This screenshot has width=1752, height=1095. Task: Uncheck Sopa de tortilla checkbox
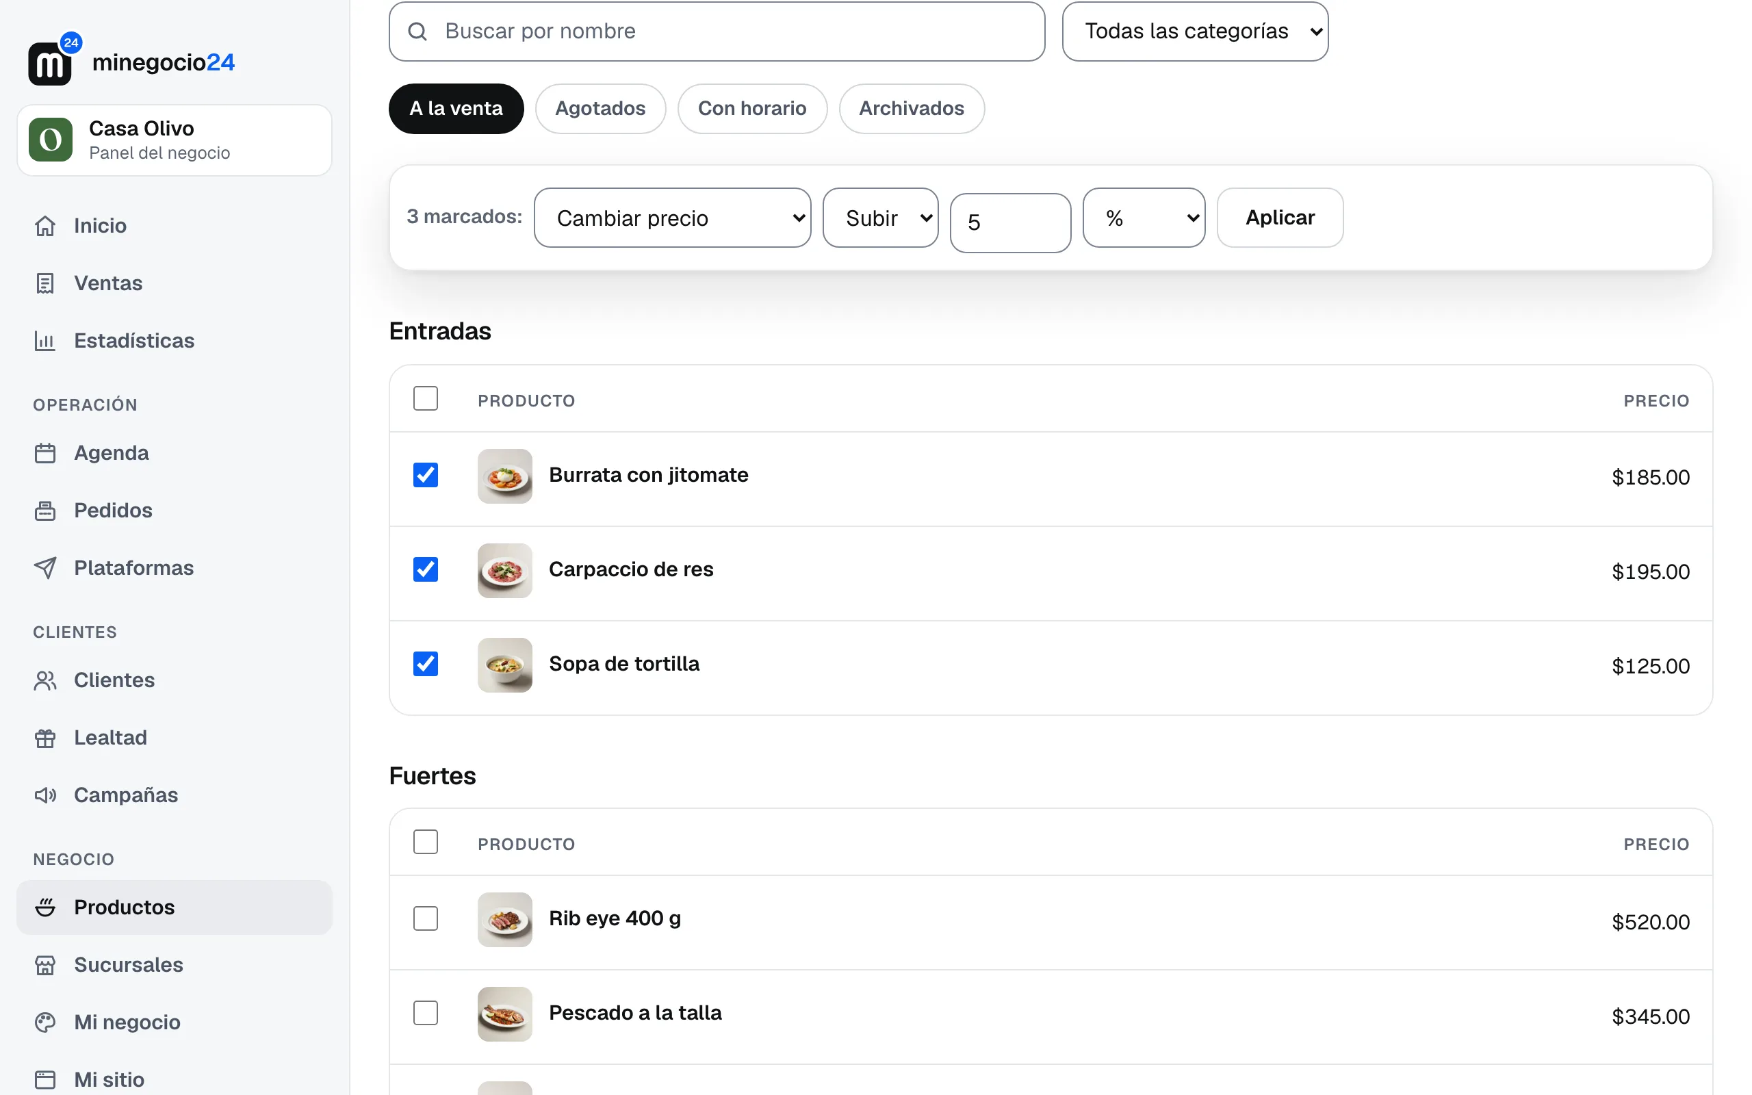pyautogui.click(x=426, y=664)
